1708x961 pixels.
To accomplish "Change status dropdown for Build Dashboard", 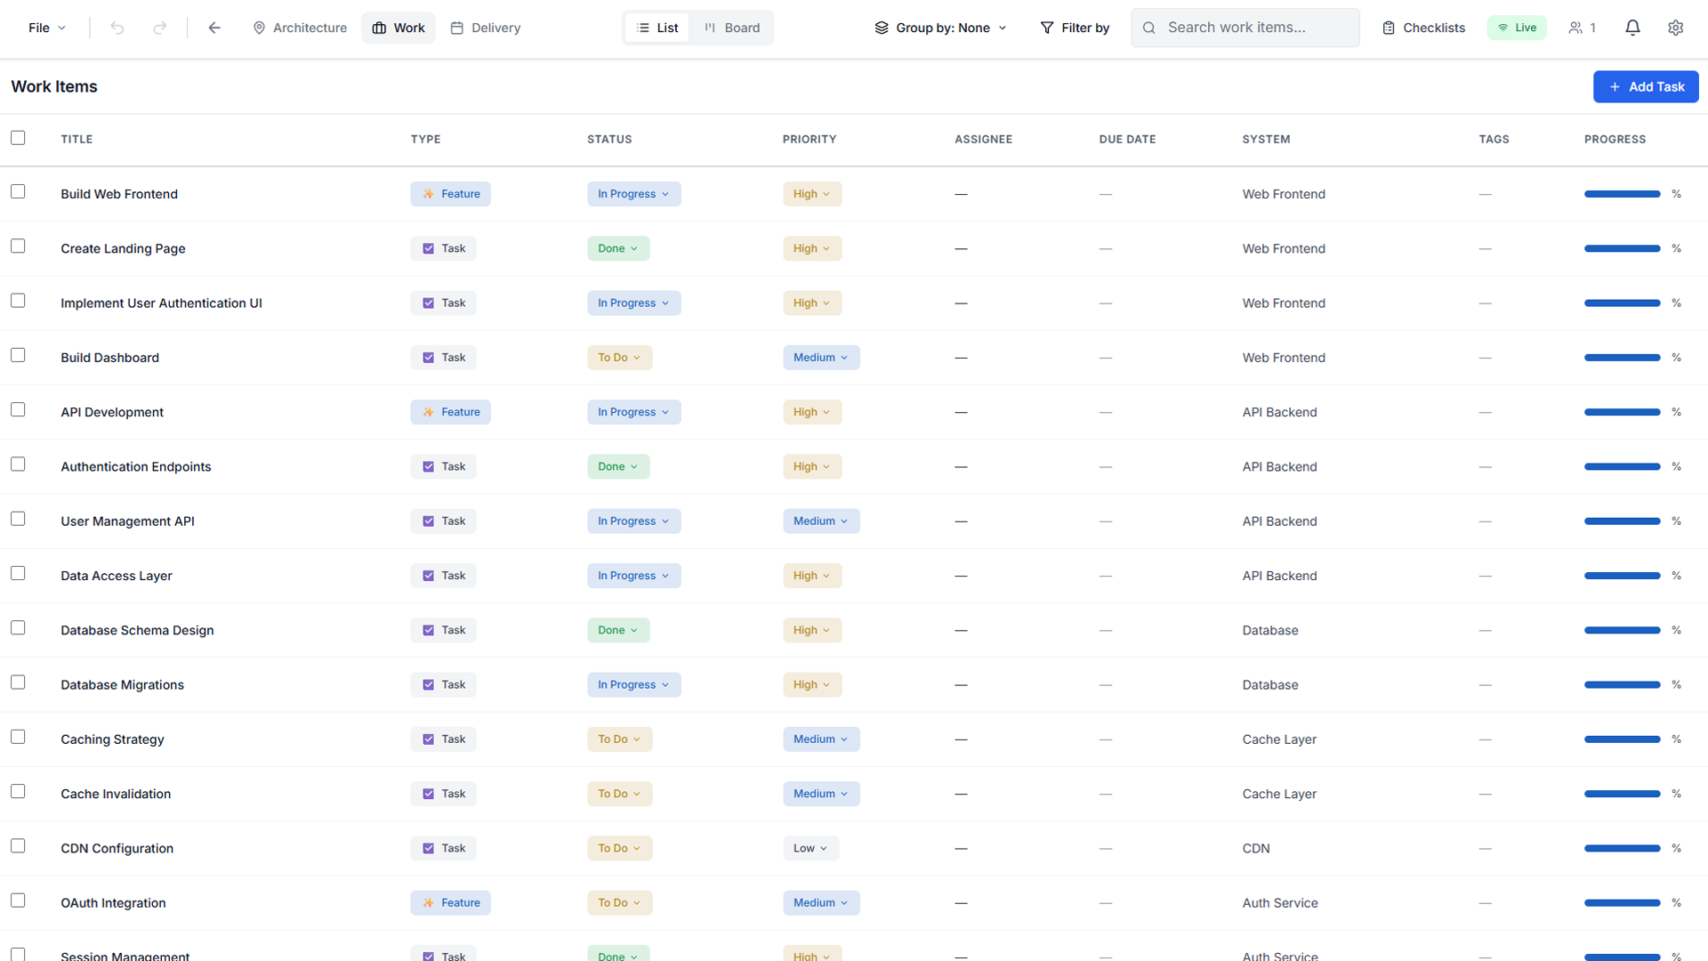I will tap(619, 357).
